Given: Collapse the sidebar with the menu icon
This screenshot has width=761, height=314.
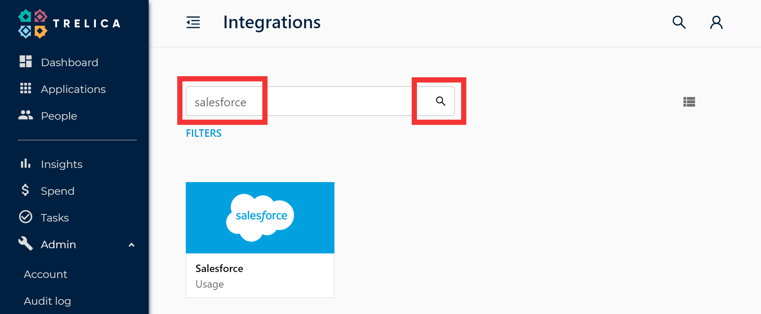Looking at the screenshot, I should tap(193, 22).
